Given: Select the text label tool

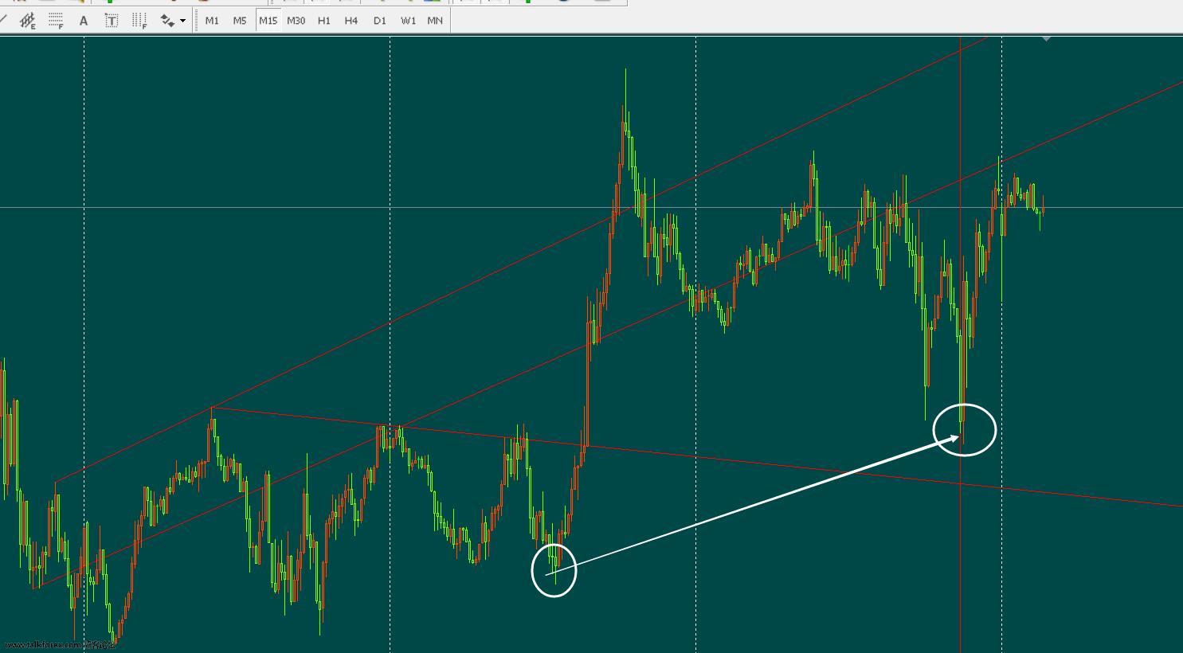Looking at the screenshot, I should tap(112, 21).
